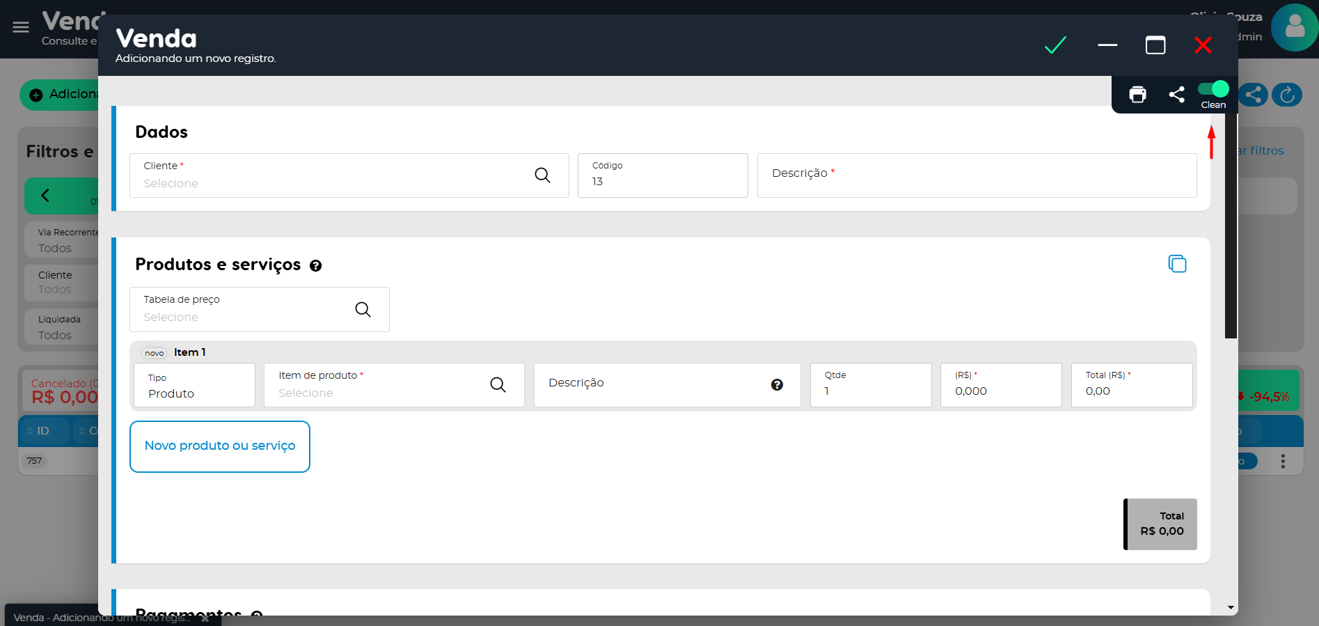This screenshot has width=1319, height=626.
Task: Click the share icon in dark toolbar
Action: point(1176,95)
